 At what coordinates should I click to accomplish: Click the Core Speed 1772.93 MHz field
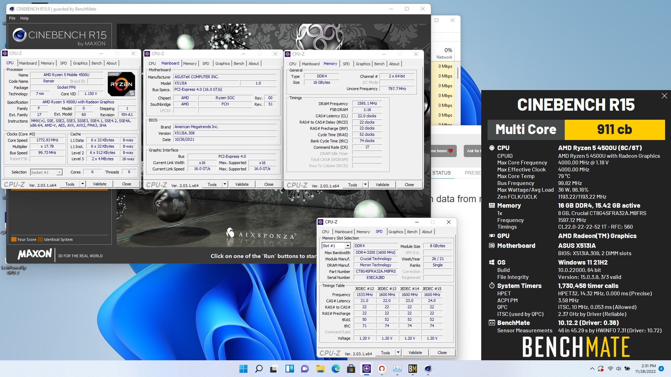[47, 140]
